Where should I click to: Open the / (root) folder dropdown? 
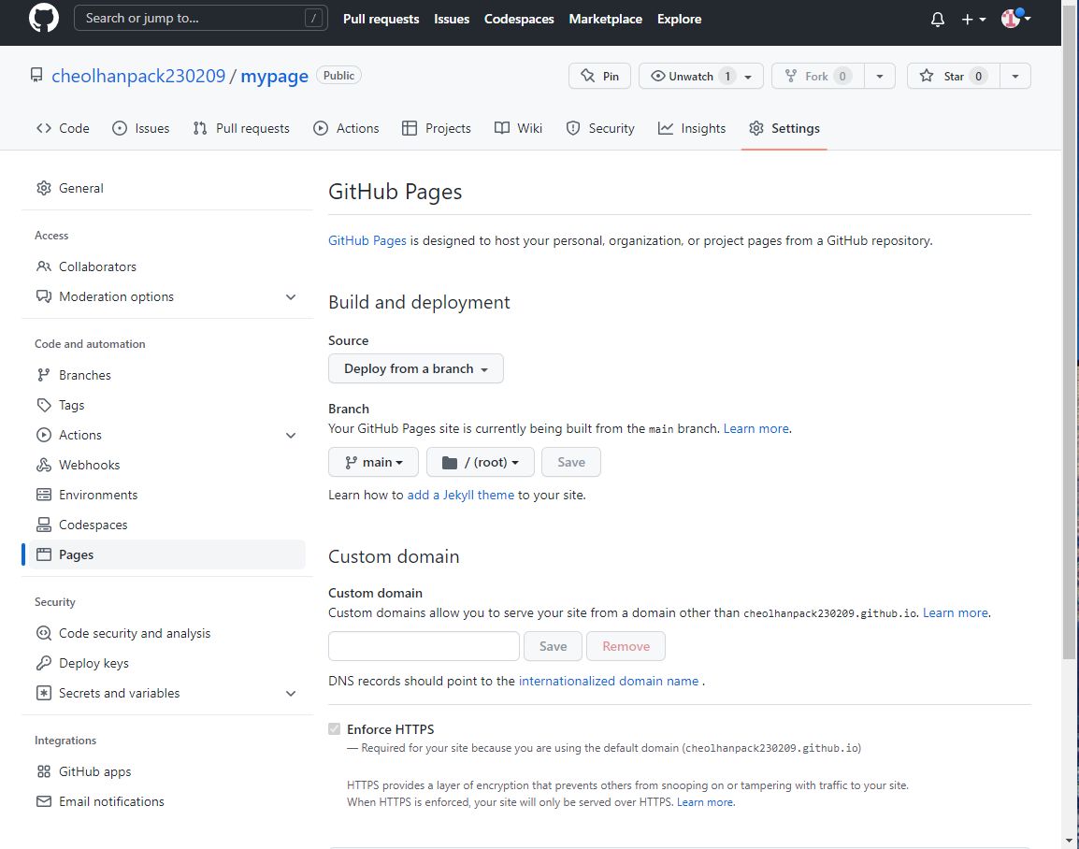pyautogui.click(x=481, y=462)
